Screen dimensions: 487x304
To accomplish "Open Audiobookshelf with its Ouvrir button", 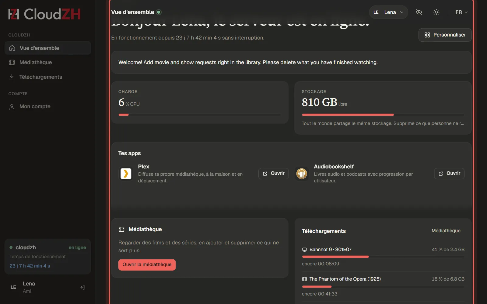I will point(449,174).
